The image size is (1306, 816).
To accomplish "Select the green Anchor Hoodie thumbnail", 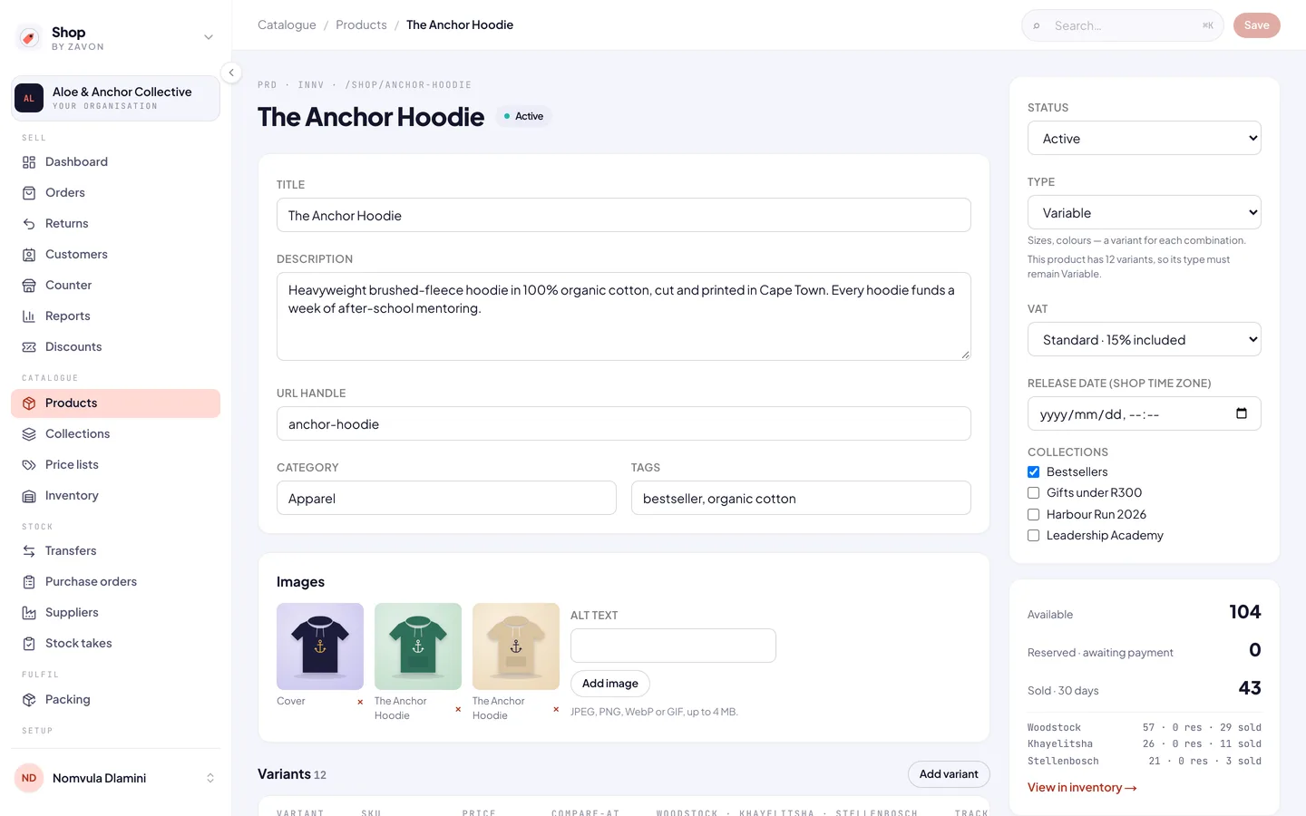I will [418, 646].
